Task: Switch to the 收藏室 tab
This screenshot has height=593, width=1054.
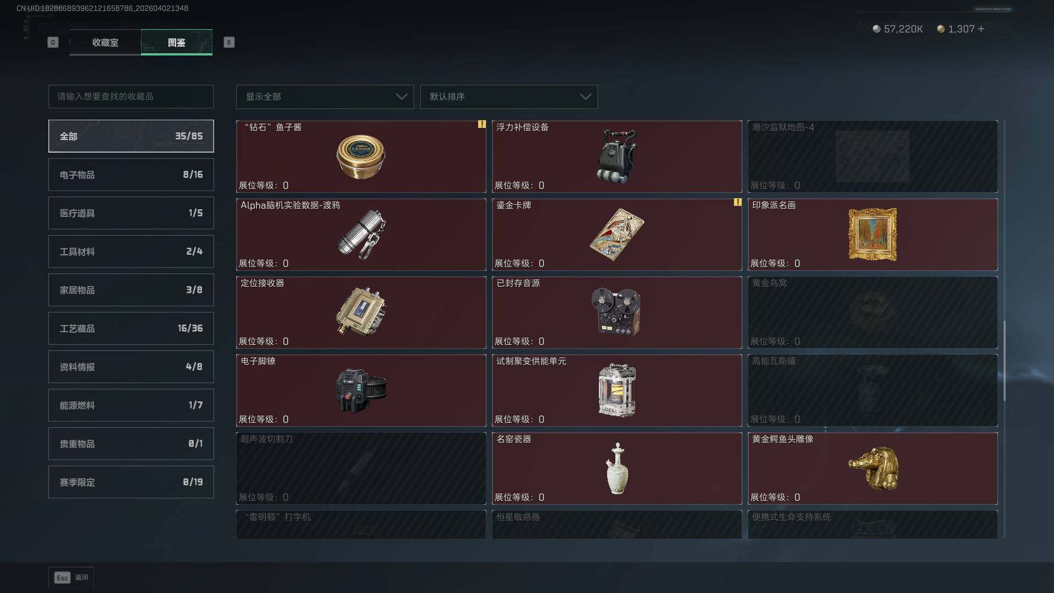Action: [x=105, y=42]
